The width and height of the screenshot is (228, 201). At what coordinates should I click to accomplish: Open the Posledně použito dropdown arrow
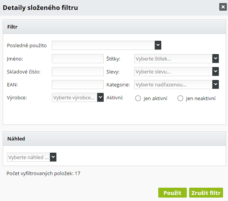click(158, 45)
